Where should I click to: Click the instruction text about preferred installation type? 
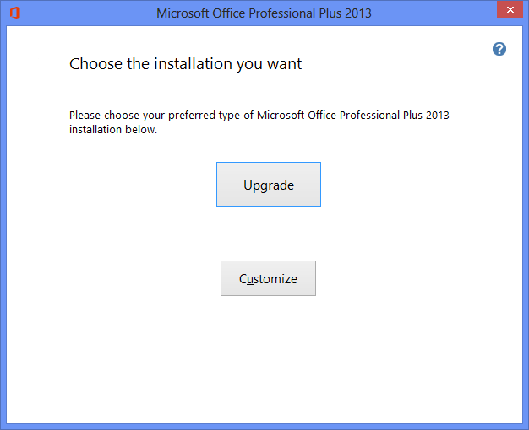click(259, 122)
